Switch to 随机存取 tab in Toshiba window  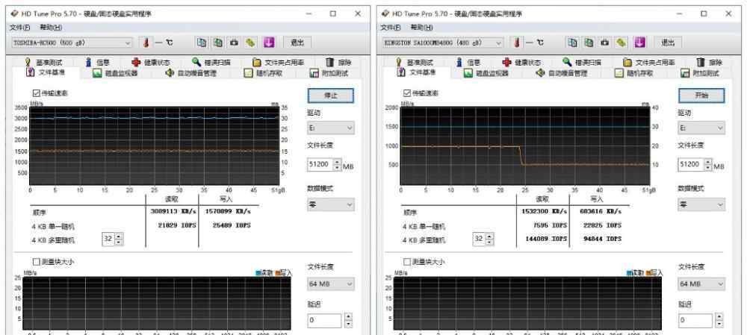263,73
